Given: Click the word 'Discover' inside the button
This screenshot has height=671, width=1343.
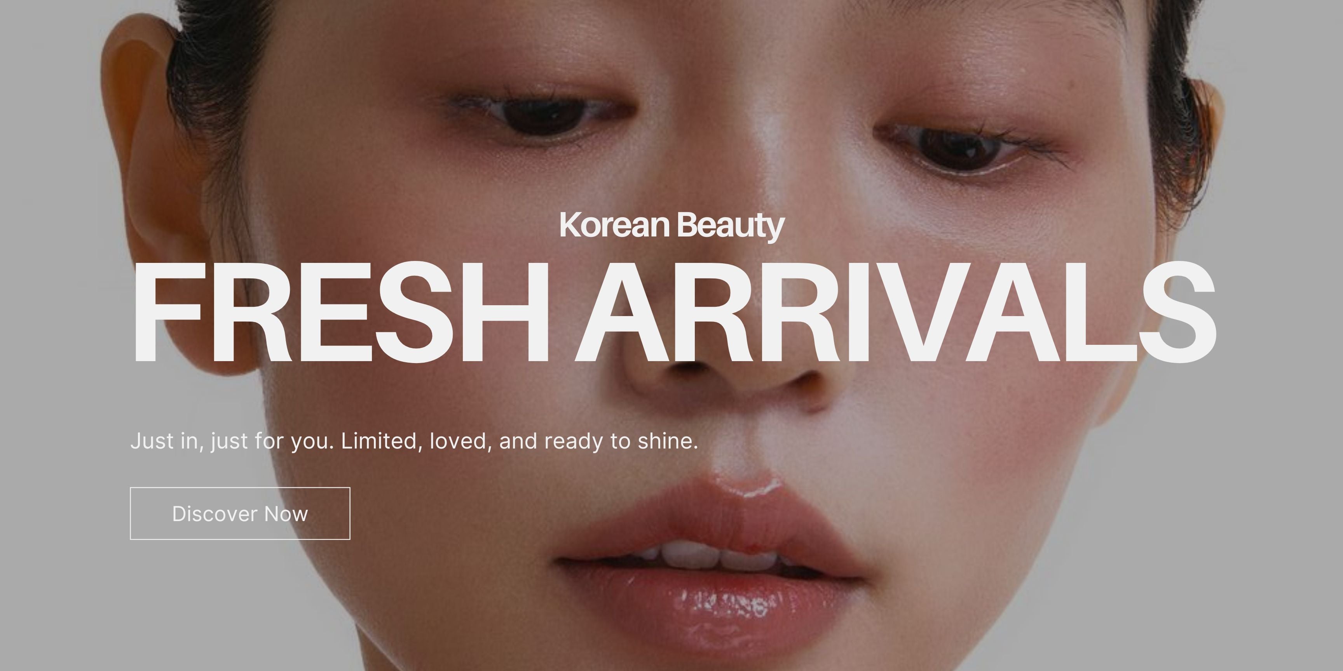Looking at the screenshot, I should (x=215, y=514).
